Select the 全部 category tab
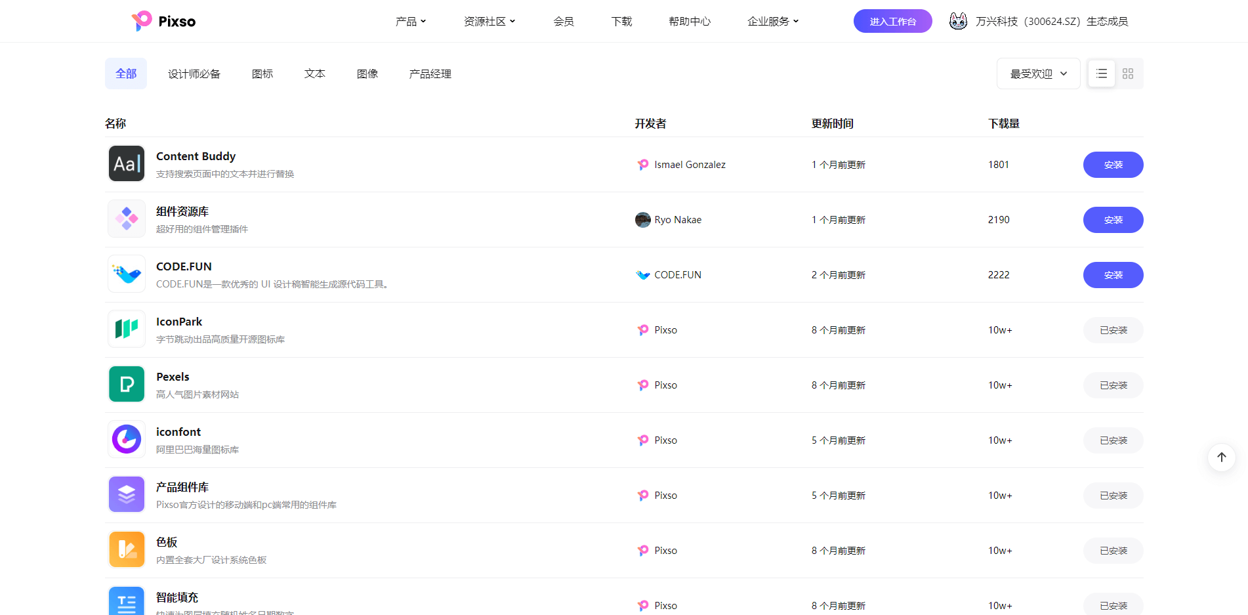The width and height of the screenshot is (1248, 615). [126, 74]
